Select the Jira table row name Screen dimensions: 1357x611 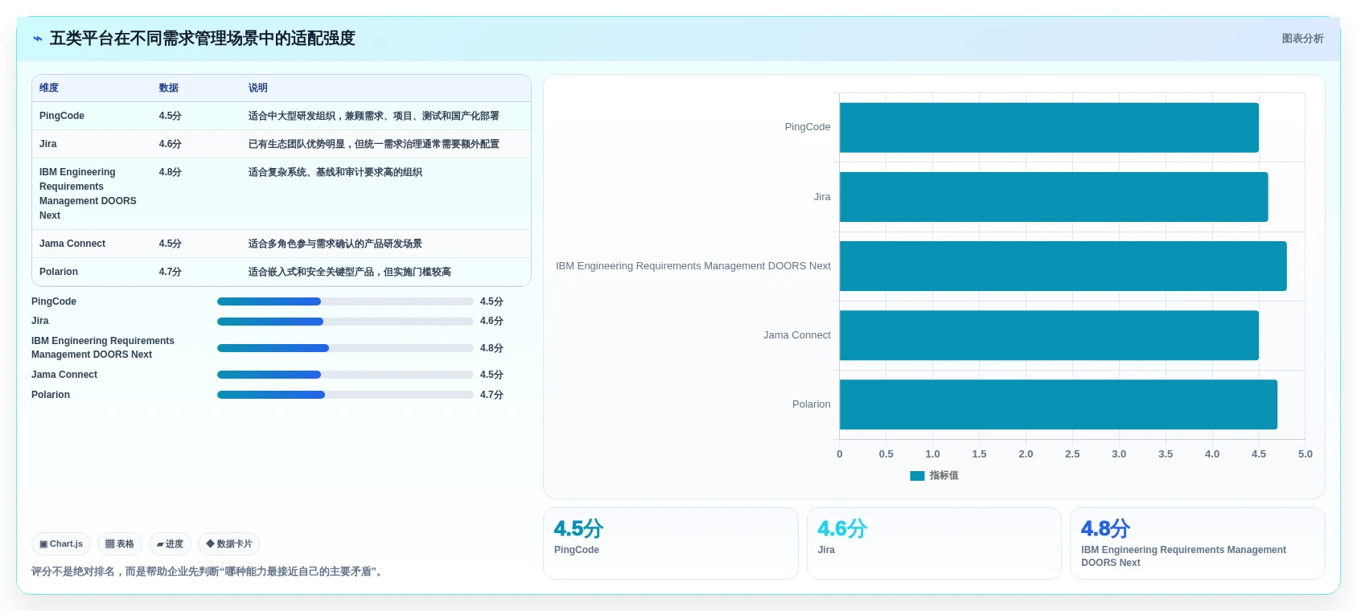click(x=48, y=144)
